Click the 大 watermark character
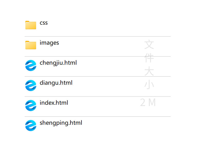 [149, 71]
